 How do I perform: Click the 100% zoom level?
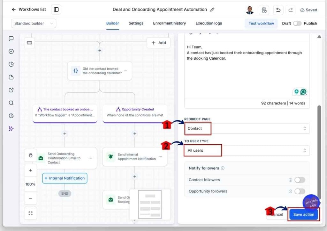[x=30, y=184]
